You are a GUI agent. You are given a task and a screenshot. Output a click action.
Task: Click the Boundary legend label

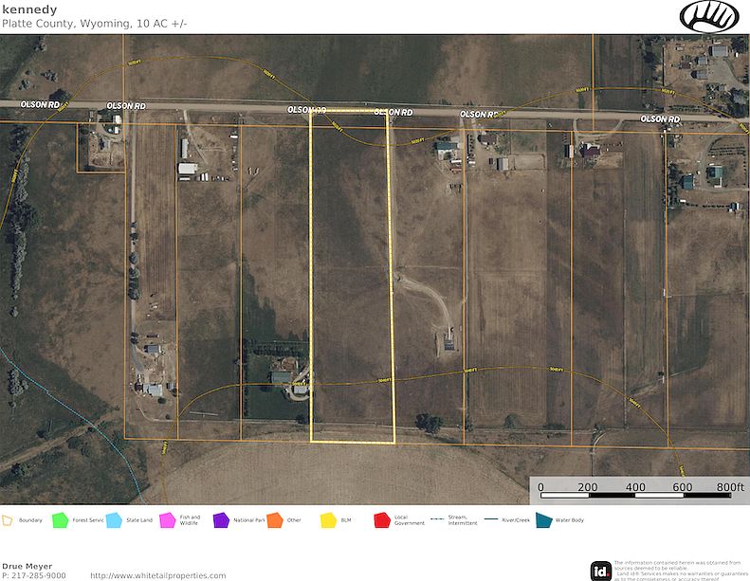(30, 519)
